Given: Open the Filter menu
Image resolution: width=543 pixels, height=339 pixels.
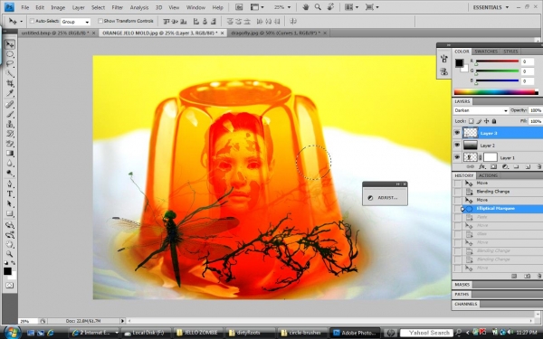Looking at the screenshot, I should point(117,7).
